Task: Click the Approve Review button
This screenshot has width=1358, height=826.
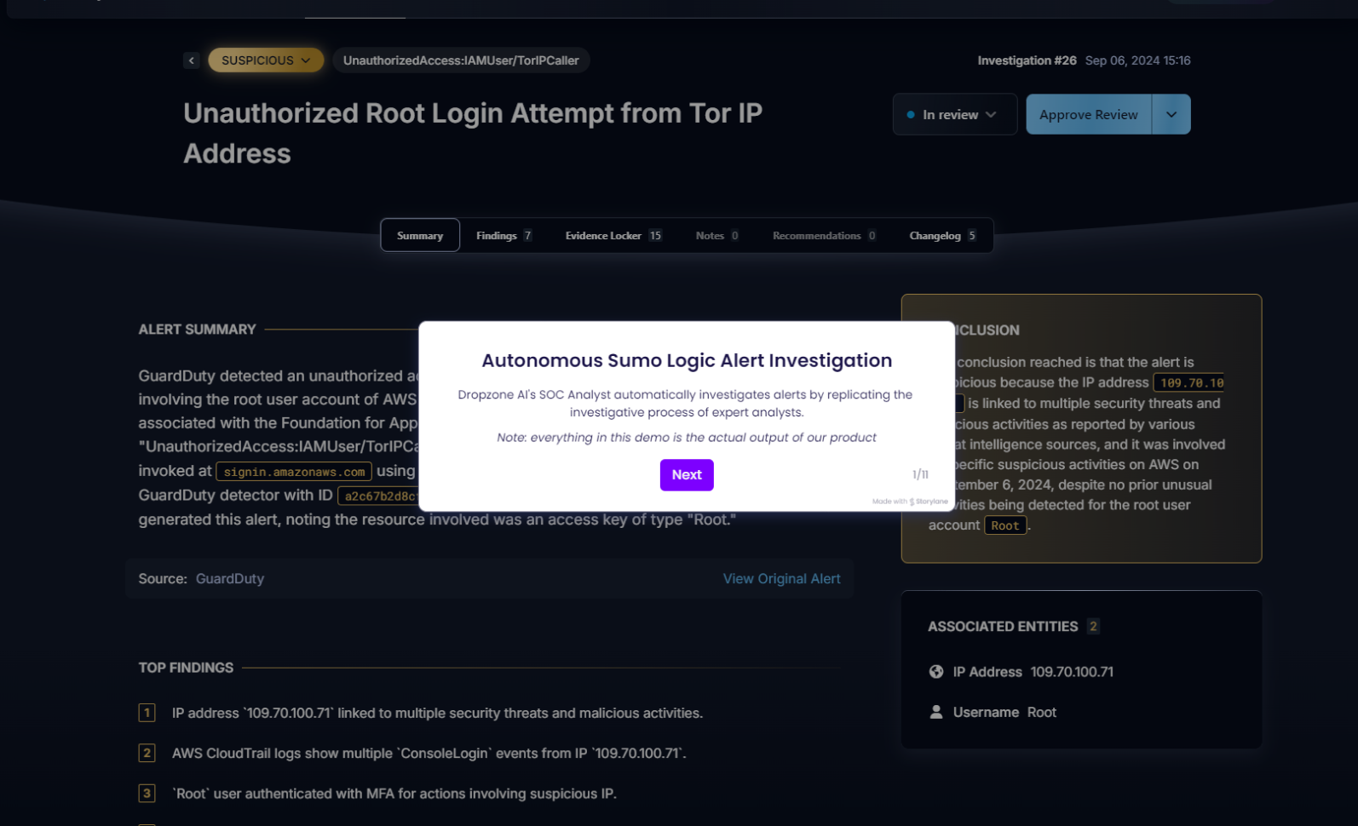Action: [x=1089, y=114]
